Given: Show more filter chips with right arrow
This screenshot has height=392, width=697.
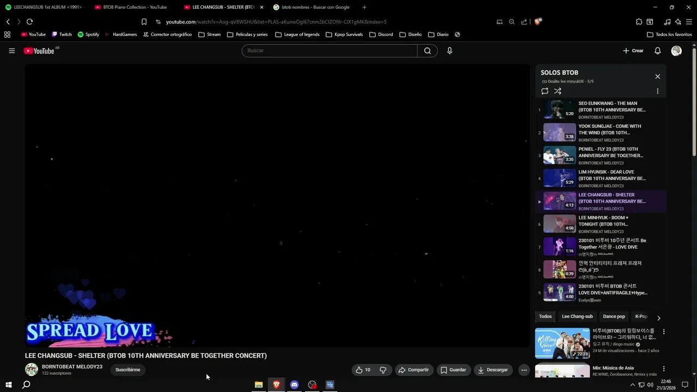Looking at the screenshot, I should point(658,318).
